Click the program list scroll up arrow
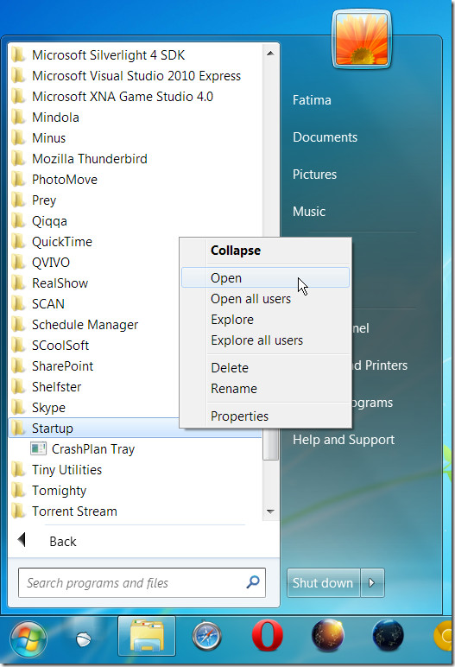Screen dimensions: 455x667 pos(270,54)
